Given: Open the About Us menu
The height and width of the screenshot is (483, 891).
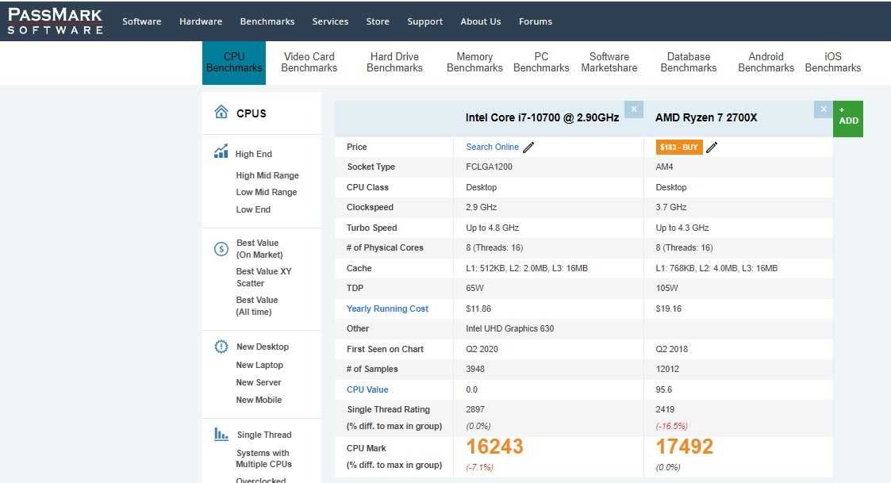Looking at the screenshot, I should coord(481,21).
